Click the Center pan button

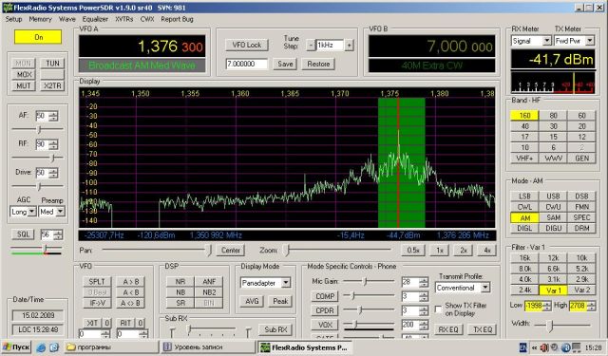[231, 251]
